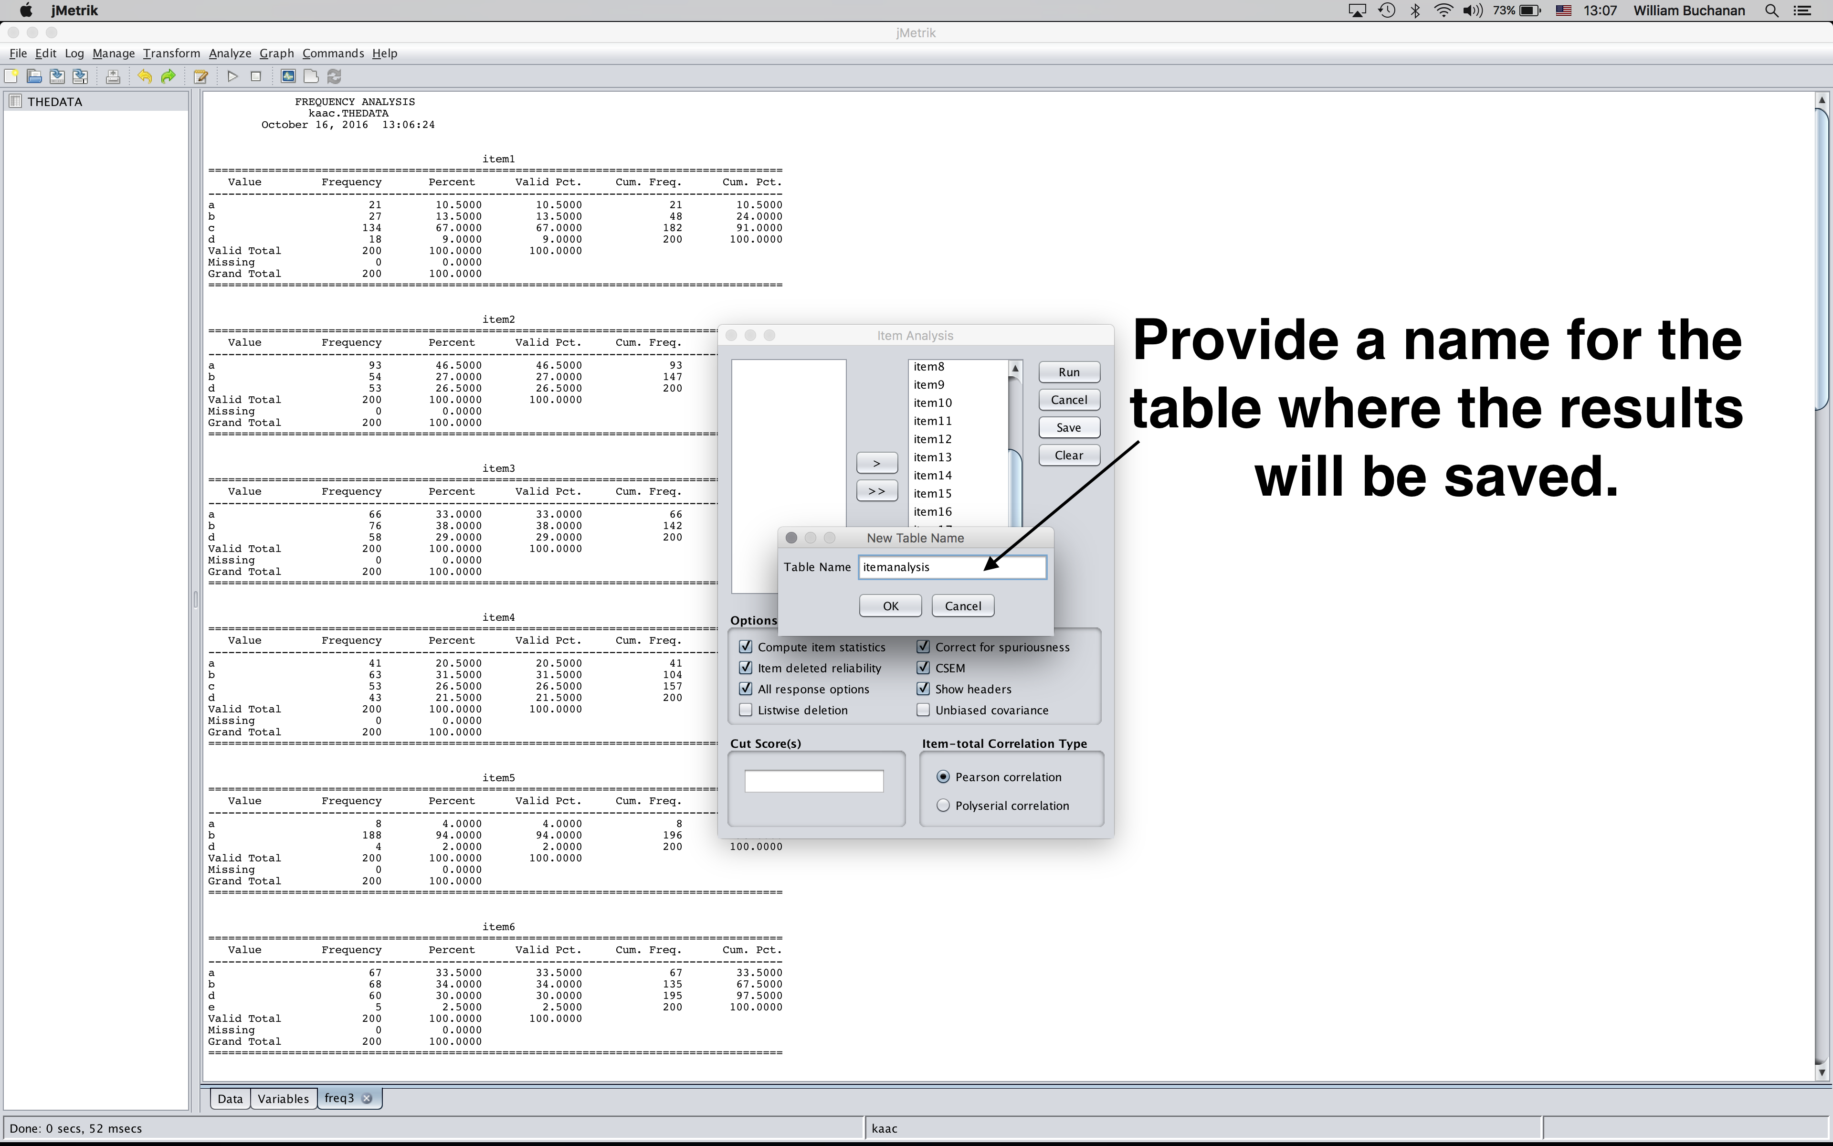The width and height of the screenshot is (1833, 1146).
Task: Toggle Compute item statistics checkbox
Action: (x=746, y=647)
